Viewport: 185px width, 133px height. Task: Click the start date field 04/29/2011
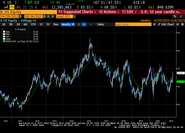pyautogui.click(x=10, y=16)
